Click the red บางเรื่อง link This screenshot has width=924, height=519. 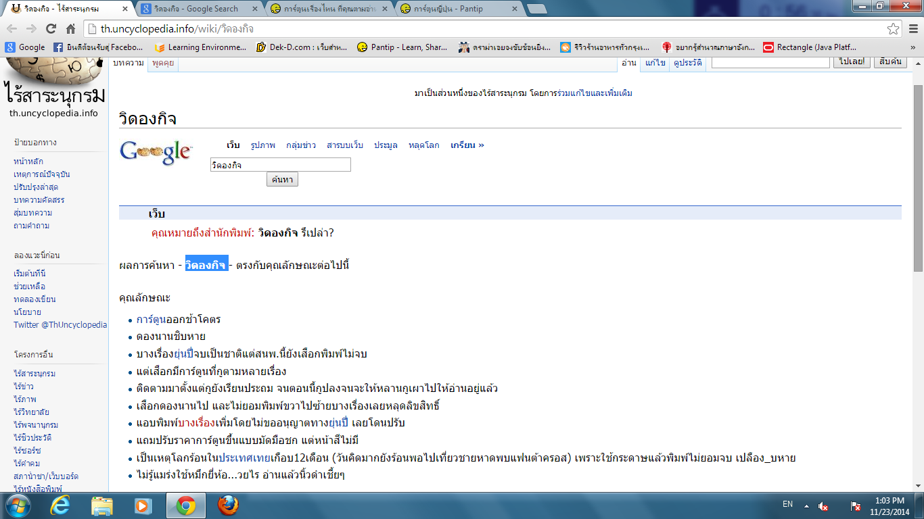click(x=196, y=423)
